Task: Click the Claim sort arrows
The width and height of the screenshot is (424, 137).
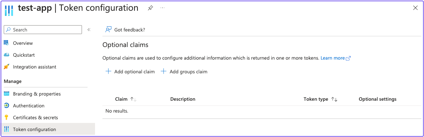Action: click(x=133, y=99)
